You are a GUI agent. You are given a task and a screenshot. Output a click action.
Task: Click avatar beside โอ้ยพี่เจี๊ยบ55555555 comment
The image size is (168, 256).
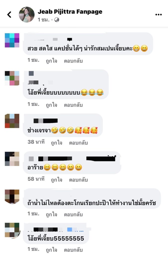(x=12, y=230)
